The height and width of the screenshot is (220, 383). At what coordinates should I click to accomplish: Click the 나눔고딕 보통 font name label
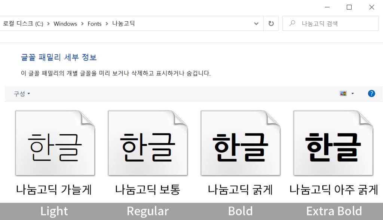147,190
